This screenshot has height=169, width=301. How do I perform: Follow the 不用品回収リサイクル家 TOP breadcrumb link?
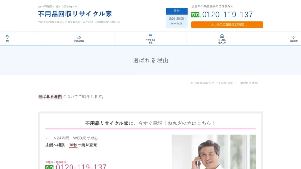point(213,83)
